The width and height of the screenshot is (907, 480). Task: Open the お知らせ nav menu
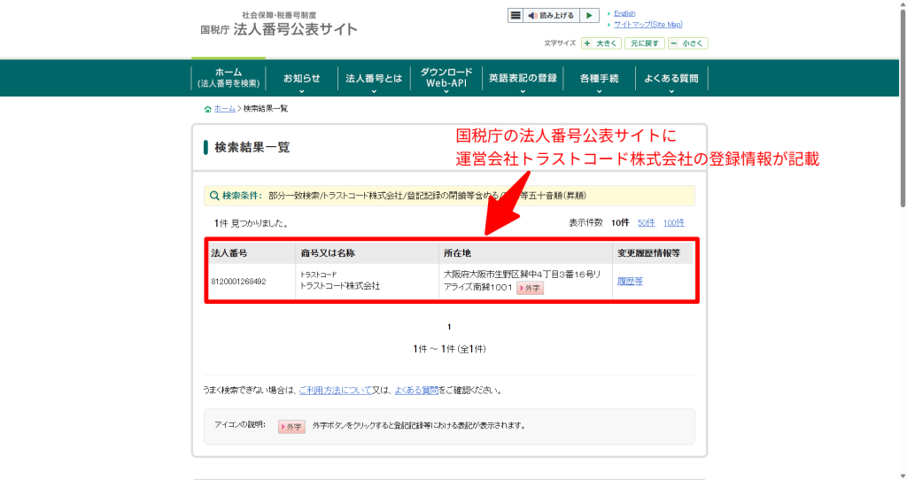click(301, 78)
